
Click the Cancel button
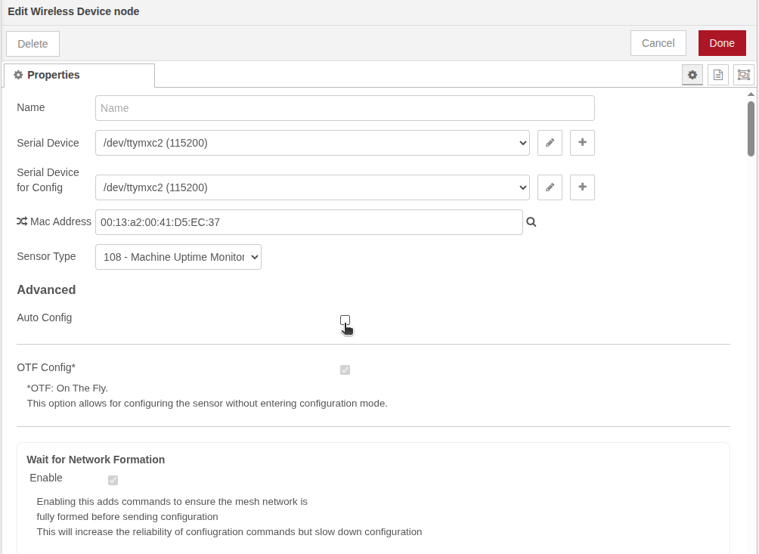(658, 43)
